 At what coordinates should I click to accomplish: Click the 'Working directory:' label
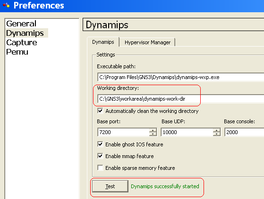[x=118, y=88]
